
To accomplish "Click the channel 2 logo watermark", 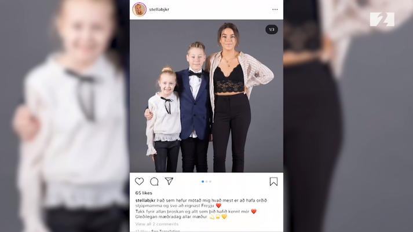I will [382, 19].
